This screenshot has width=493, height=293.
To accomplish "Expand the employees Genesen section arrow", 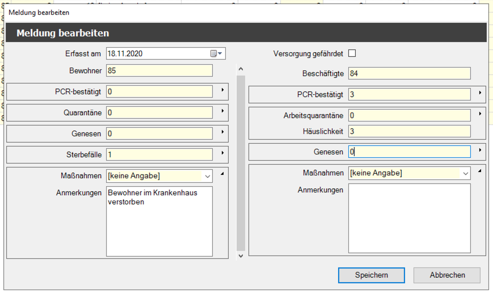I will pyautogui.click(x=480, y=150).
